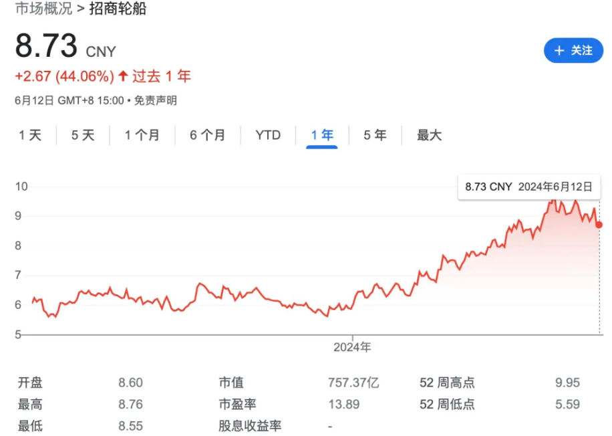Click the 开盘 label
The height and width of the screenshot is (436, 612).
click(x=30, y=383)
